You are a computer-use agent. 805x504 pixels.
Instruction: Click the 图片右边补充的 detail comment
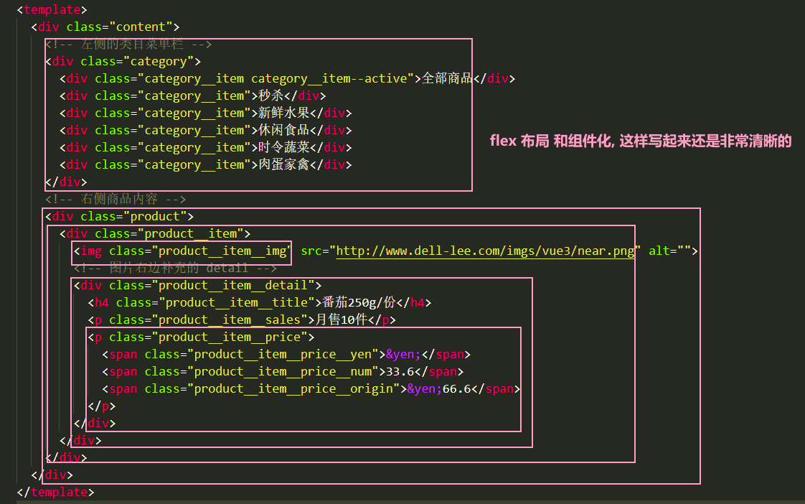point(175,269)
